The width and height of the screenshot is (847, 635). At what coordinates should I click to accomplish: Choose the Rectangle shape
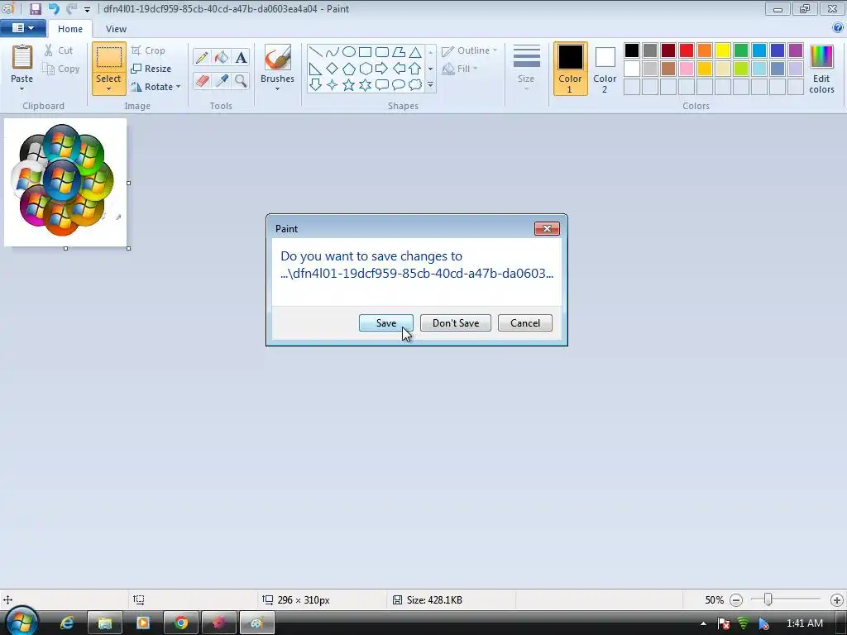(x=365, y=52)
